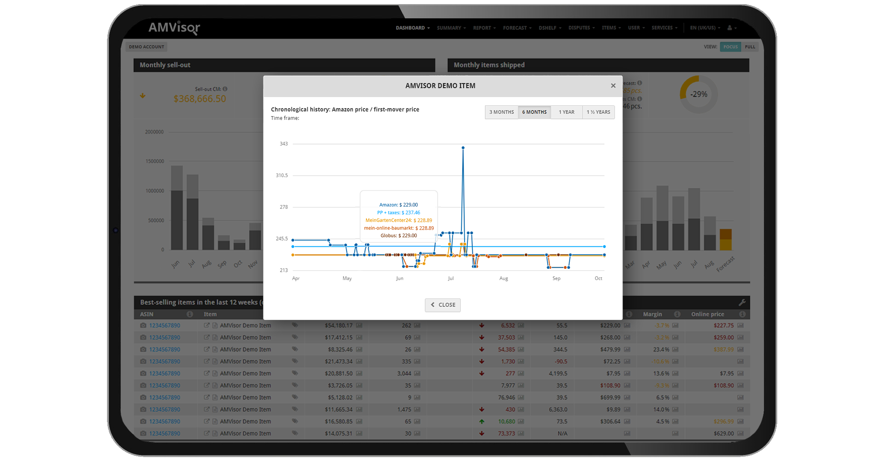Screen dimensions: 881x464
Task: Click the info icon next to ASIN column header
Action: tap(190, 314)
